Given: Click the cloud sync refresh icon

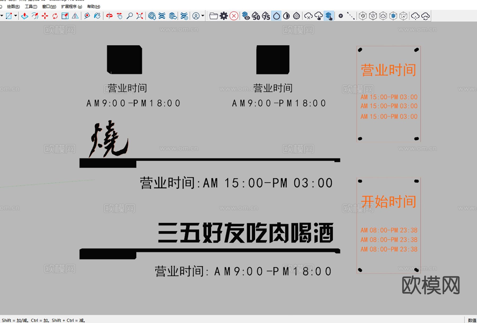Looking at the screenshot, I should pos(425,16).
